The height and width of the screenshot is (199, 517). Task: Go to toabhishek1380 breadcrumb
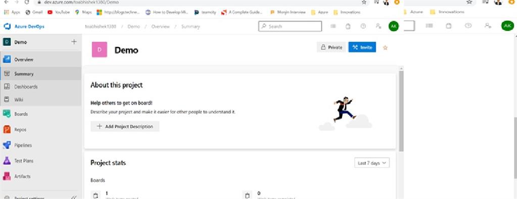coord(101,26)
